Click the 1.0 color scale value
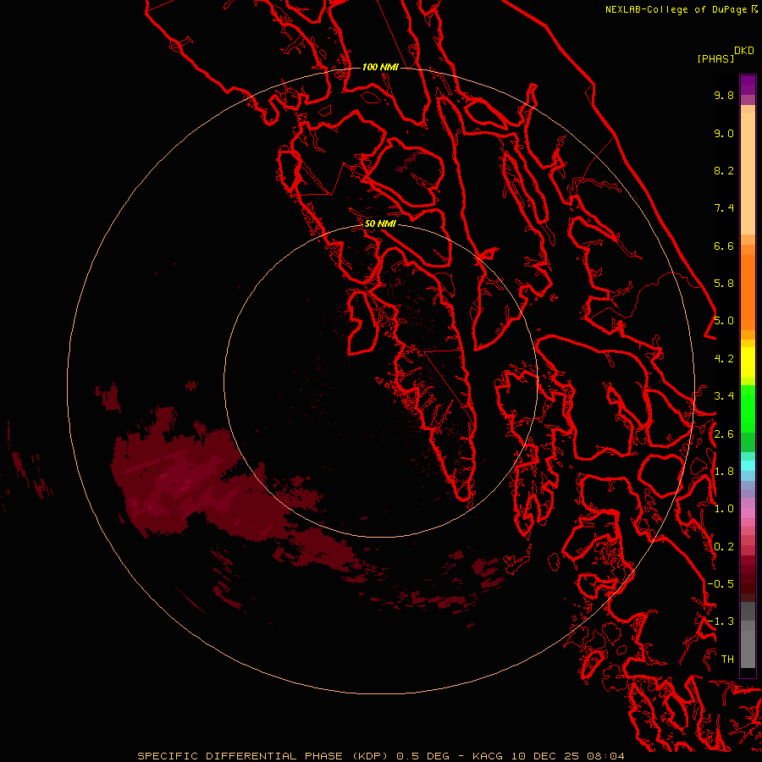This screenshot has height=762, width=762. (x=724, y=509)
